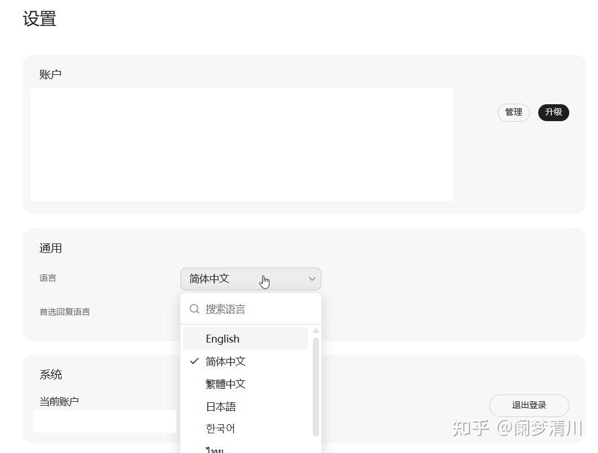The width and height of the screenshot is (598, 453).
Task: Click the dropdown chevron arrow beside 简体中文
Action: (x=312, y=279)
